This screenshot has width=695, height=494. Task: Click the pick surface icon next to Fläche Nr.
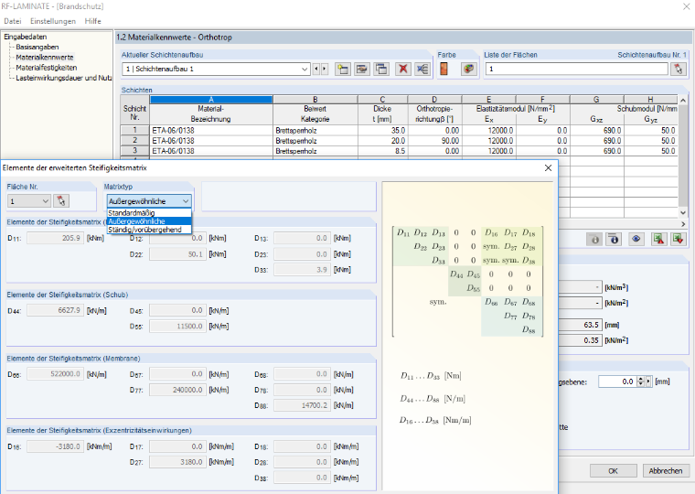[61, 201]
